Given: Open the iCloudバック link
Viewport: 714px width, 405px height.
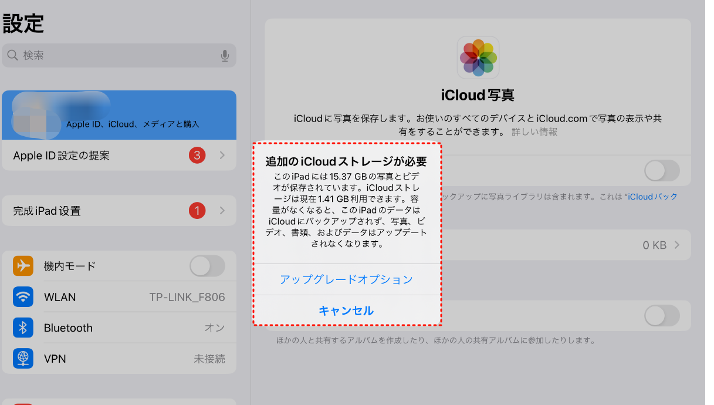Looking at the screenshot, I should 653,197.
